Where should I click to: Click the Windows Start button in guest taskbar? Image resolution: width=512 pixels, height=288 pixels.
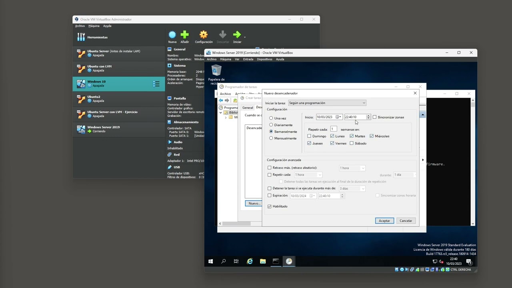point(211,262)
